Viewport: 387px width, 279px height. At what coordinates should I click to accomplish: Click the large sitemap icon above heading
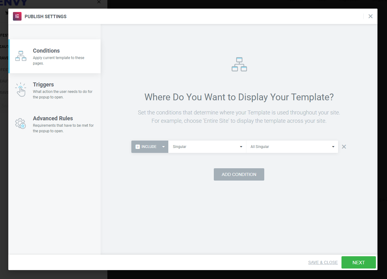[x=239, y=64]
